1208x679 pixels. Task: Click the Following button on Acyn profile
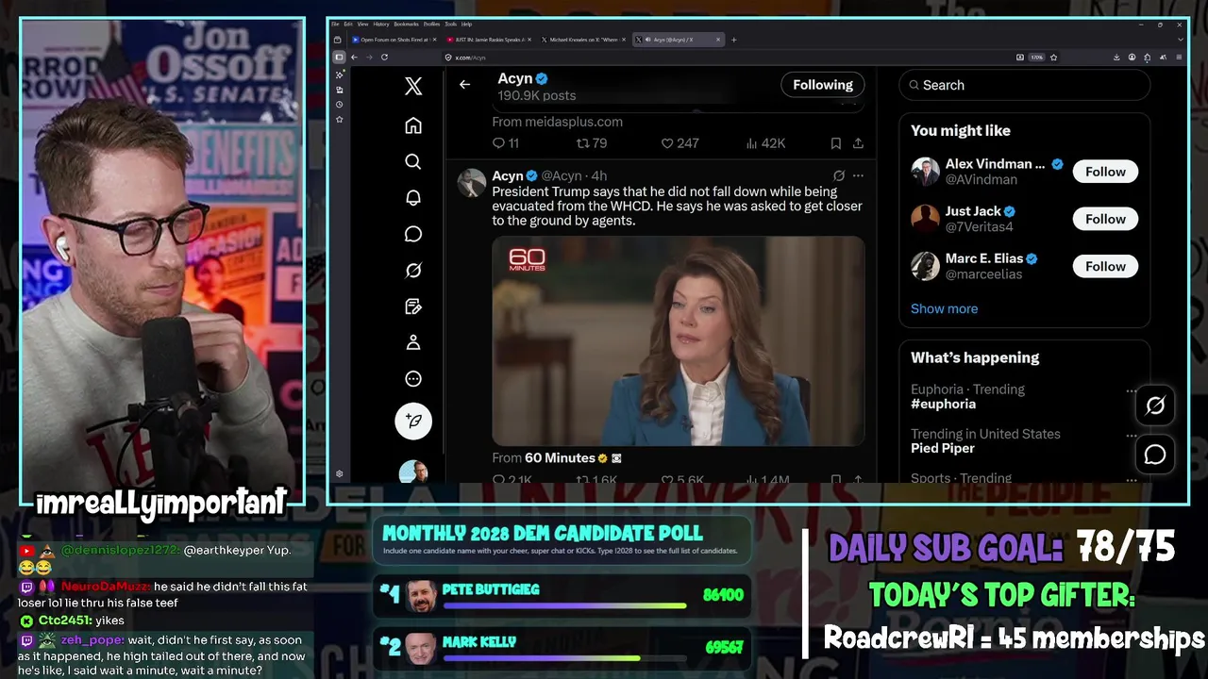[822, 85]
